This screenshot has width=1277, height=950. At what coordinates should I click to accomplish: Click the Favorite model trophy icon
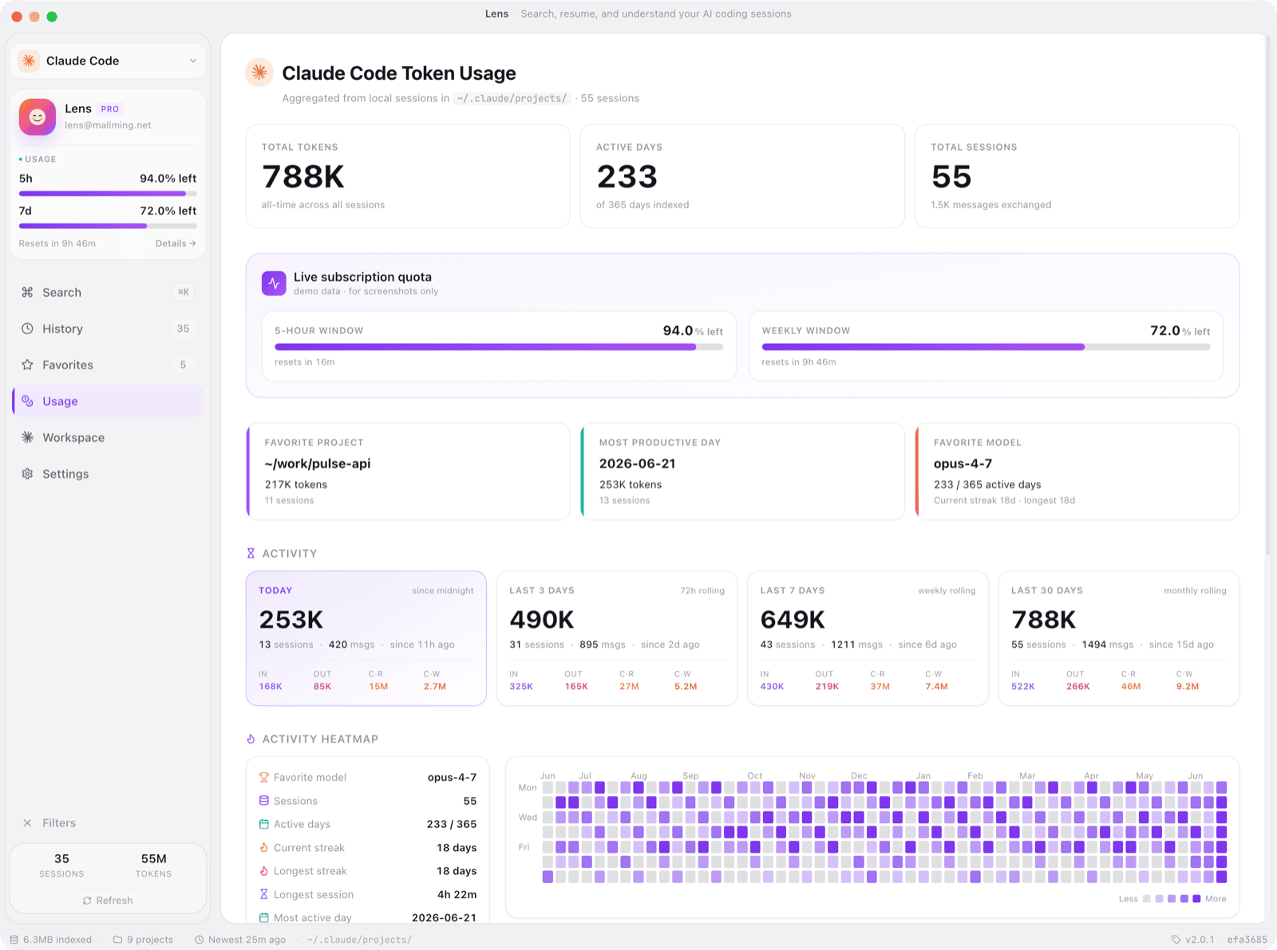(x=264, y=777)
